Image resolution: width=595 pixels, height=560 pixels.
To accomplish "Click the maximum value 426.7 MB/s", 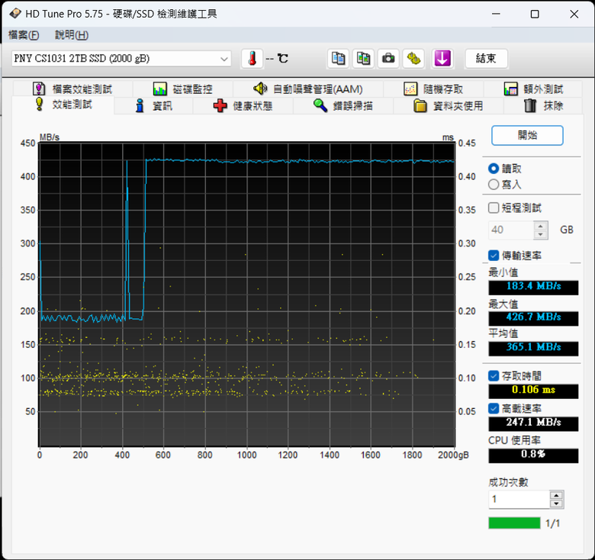I will point(533,318).
